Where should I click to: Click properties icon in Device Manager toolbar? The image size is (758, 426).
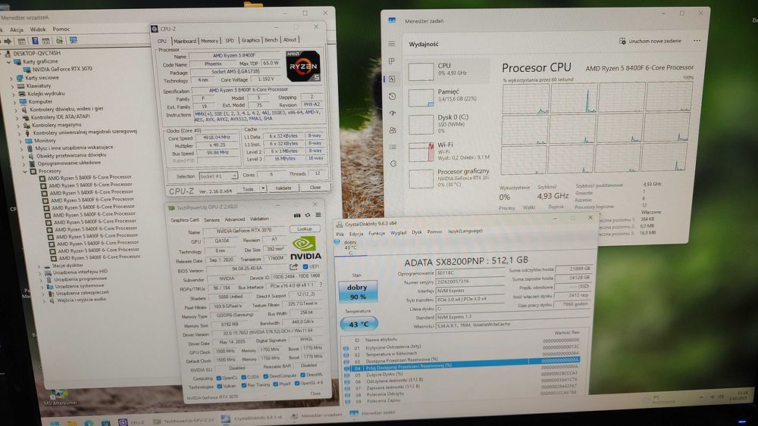[21, 41]
